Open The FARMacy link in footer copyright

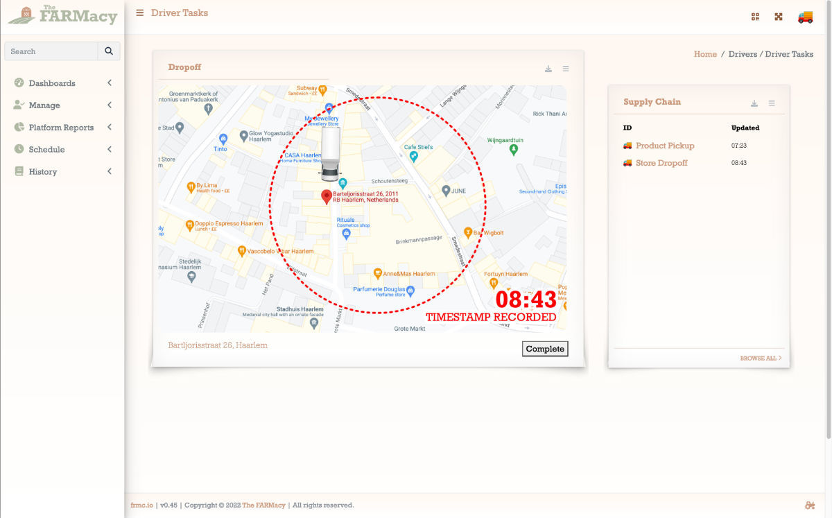click(x=263, y=506)
